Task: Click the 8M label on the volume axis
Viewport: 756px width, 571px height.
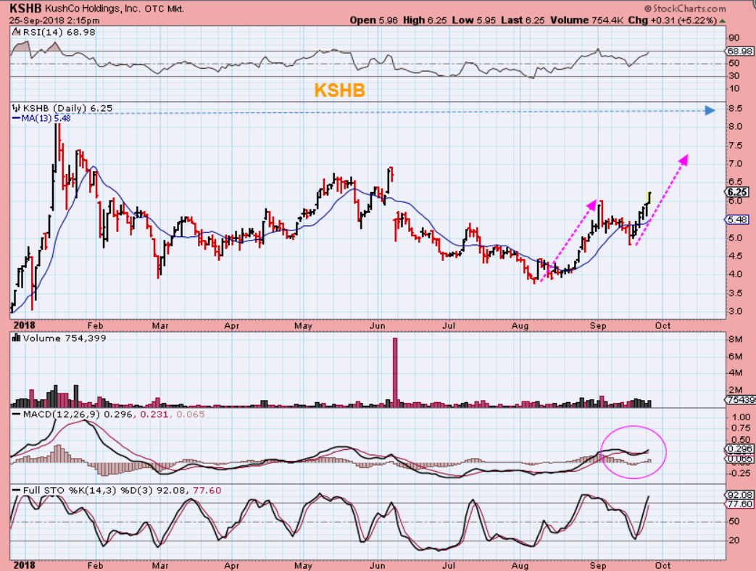Action: (x=735, y=339)
